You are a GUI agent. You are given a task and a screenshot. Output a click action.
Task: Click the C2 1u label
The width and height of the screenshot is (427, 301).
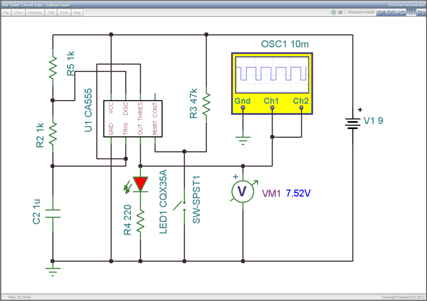pos(36,212)
